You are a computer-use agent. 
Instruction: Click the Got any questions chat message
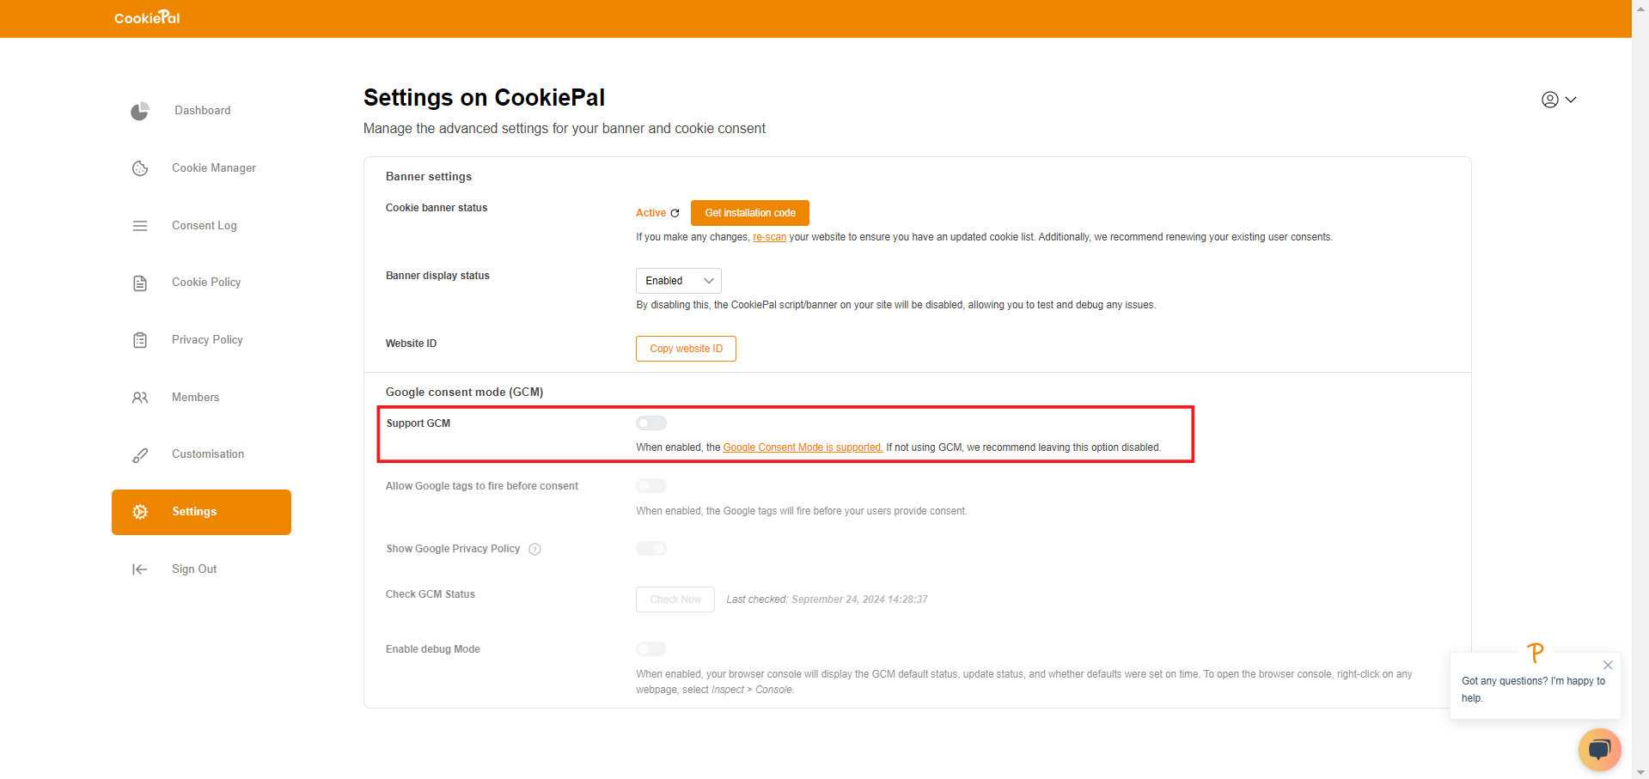click(1534, 690)
